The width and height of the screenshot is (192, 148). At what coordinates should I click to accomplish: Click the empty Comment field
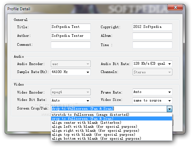(71, 45)
